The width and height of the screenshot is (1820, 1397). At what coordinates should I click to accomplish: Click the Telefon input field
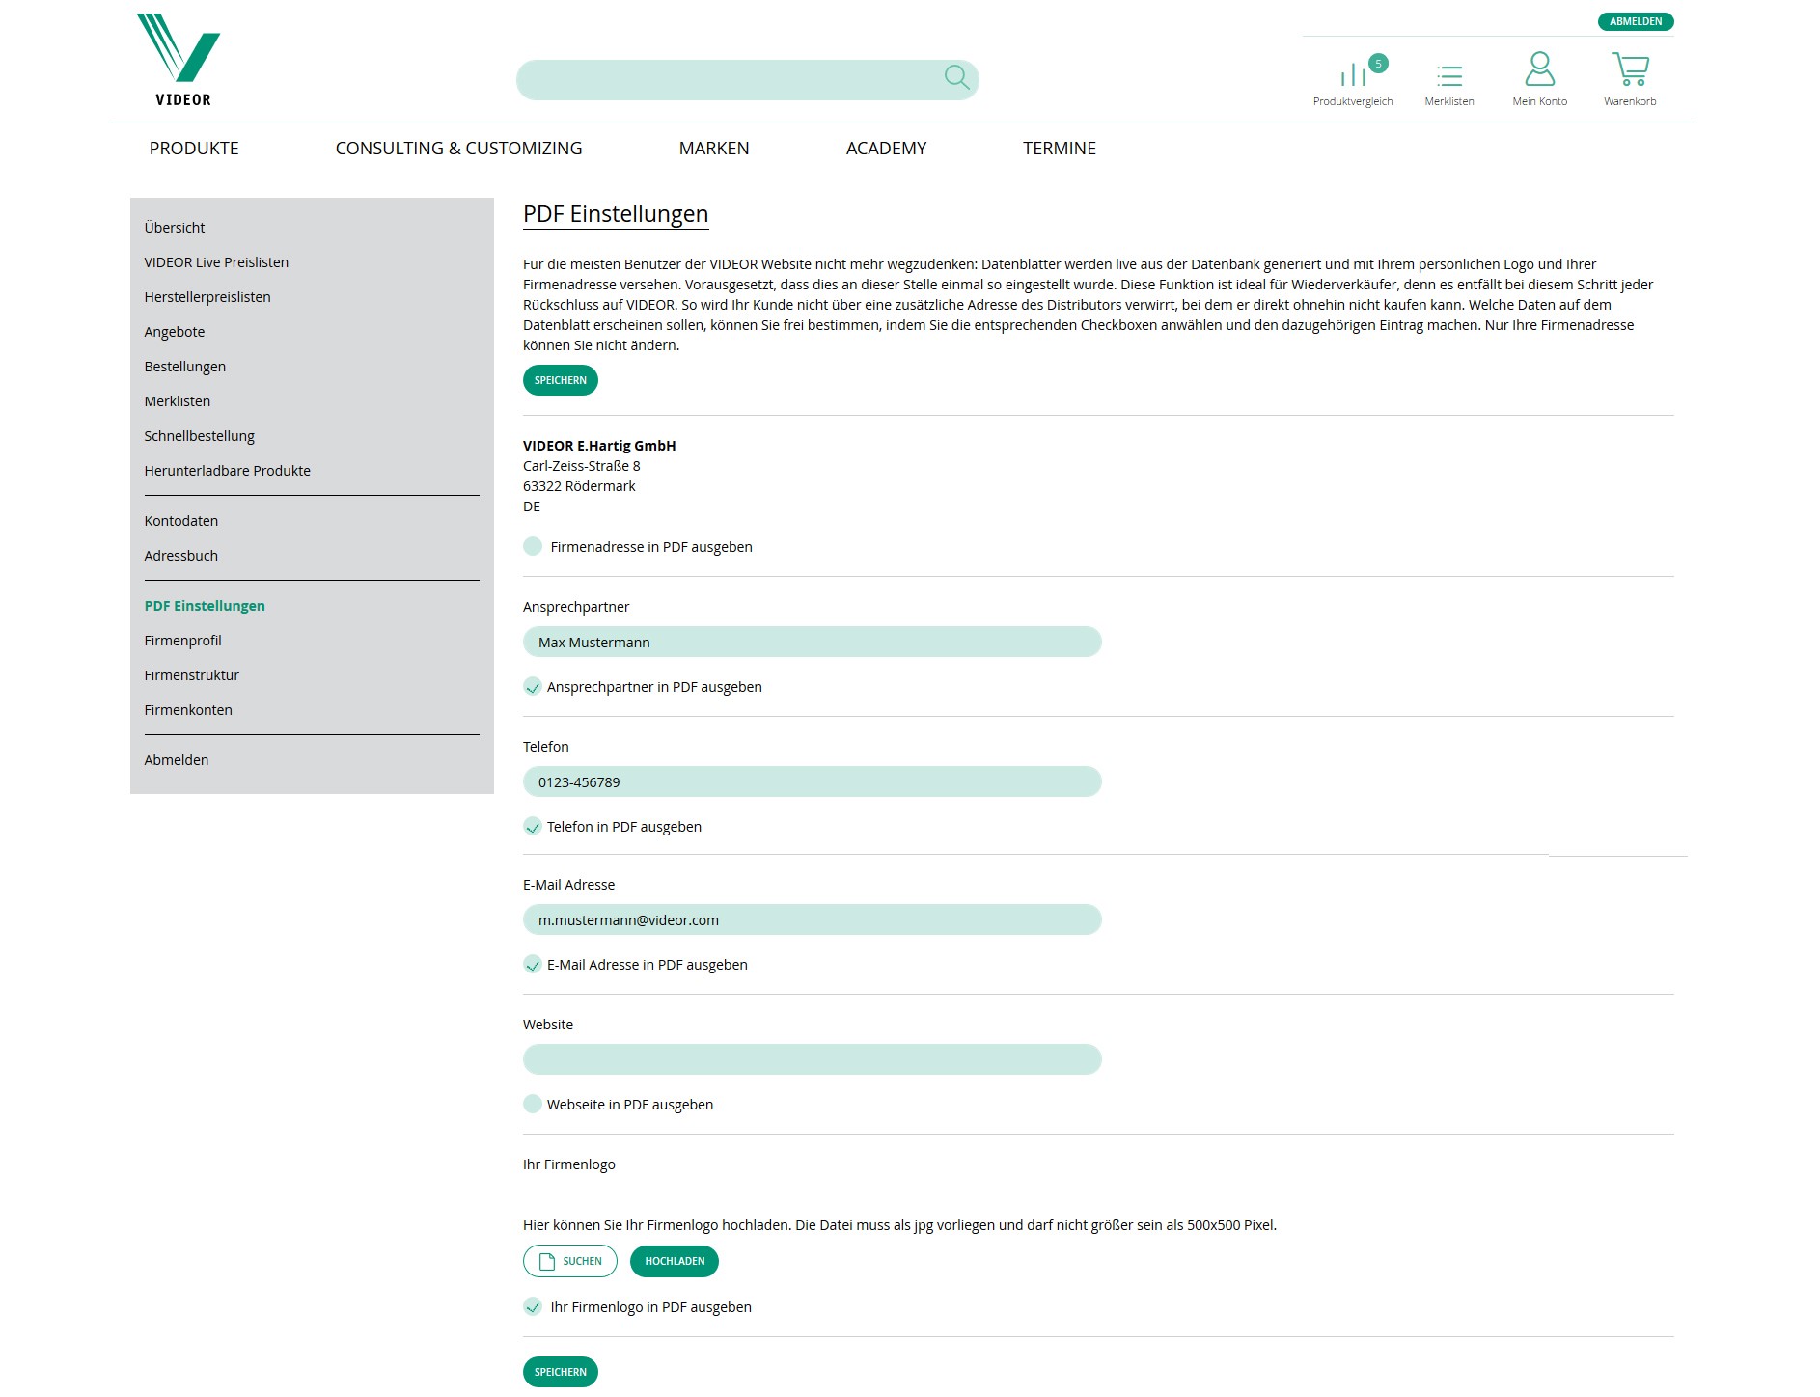(x=813, y=781)
